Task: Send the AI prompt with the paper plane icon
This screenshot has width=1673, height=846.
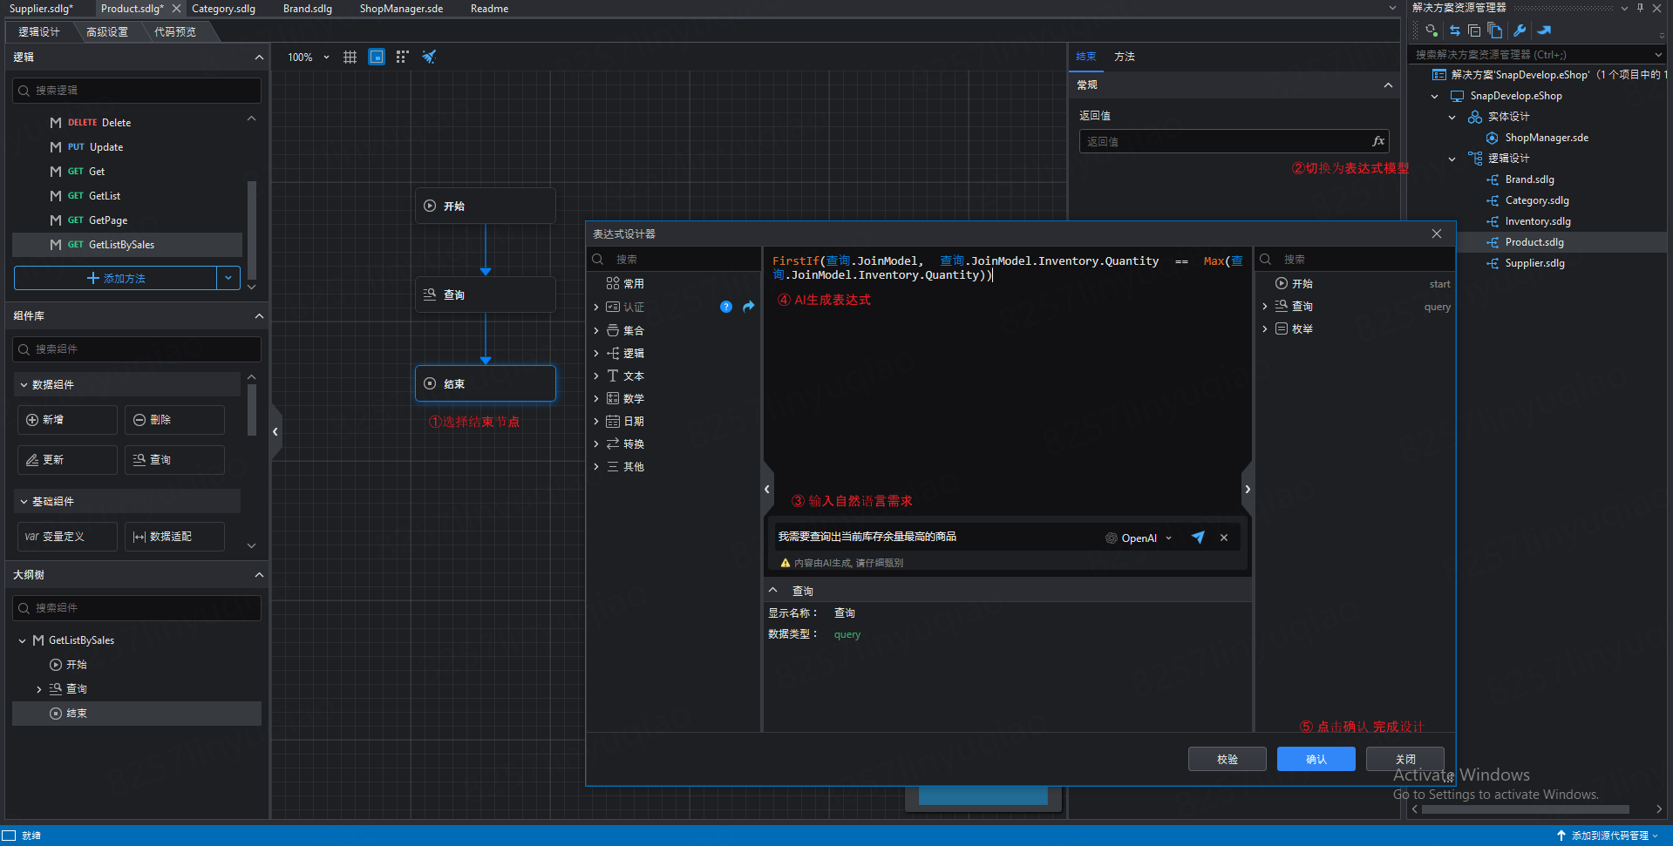Action: pos(1198,538)
